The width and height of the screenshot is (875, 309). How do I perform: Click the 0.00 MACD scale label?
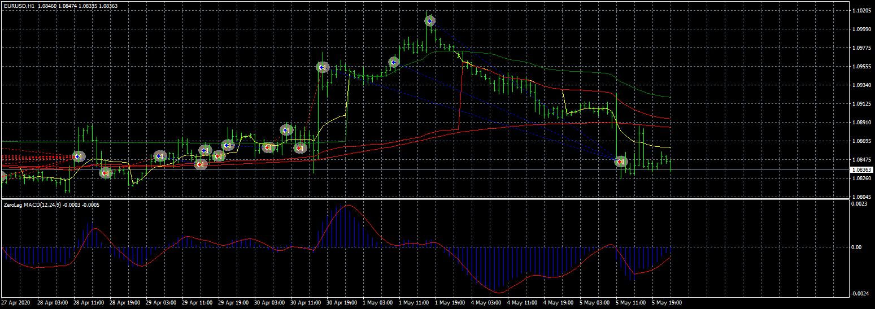pyautogui.click(x=857, y=247)
